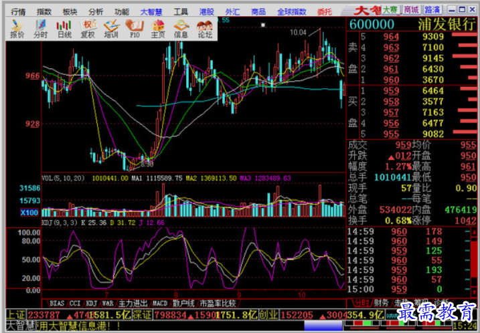The height and width of the screenshot is (333, 480).
Task: Click the stock code 600000
Action: click(372, 25)
